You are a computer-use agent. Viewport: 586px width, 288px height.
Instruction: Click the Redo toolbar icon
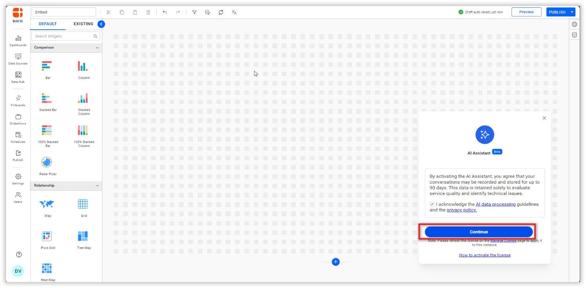tap(178, 12)
